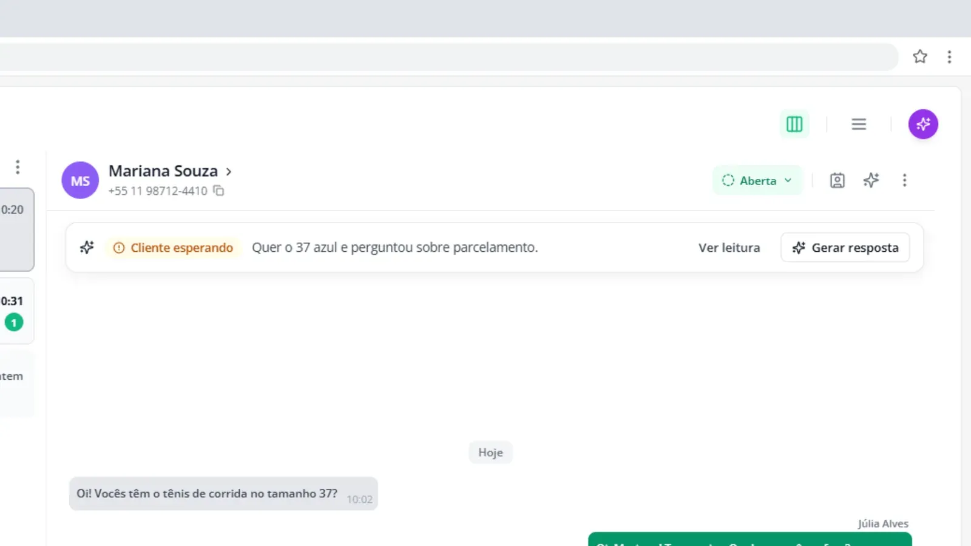Click the AI sparkle icon in chat header
The image size is (971, 546).
coord(871,180)
